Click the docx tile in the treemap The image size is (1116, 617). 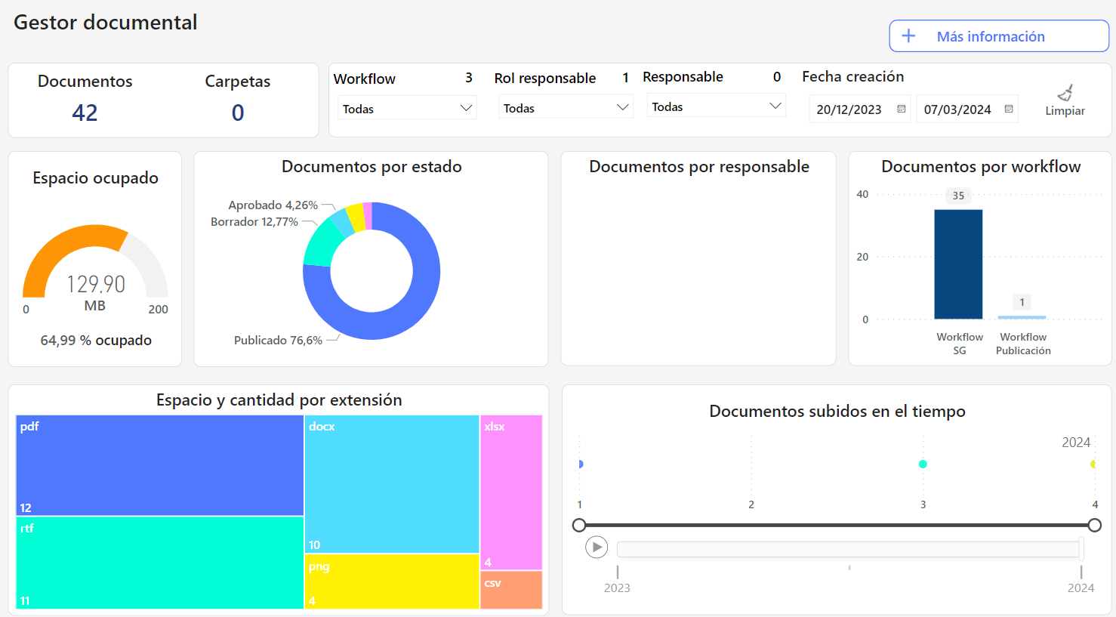click(392, 484)
